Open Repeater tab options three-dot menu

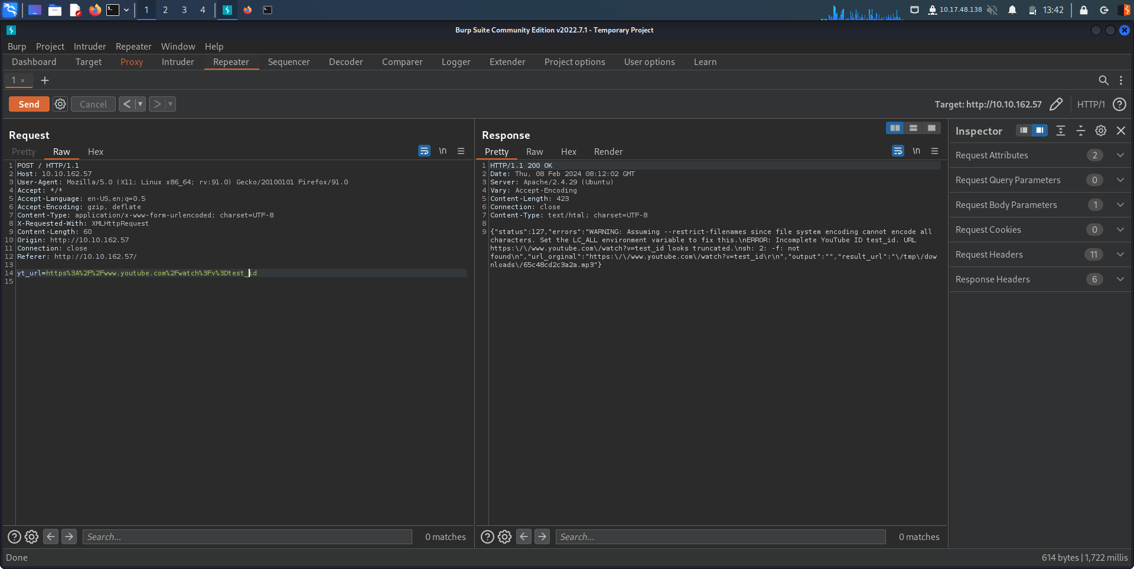click(1121, 80)
